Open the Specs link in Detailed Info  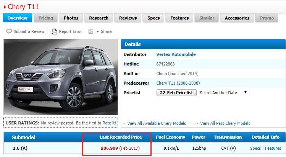pos(255,148)
